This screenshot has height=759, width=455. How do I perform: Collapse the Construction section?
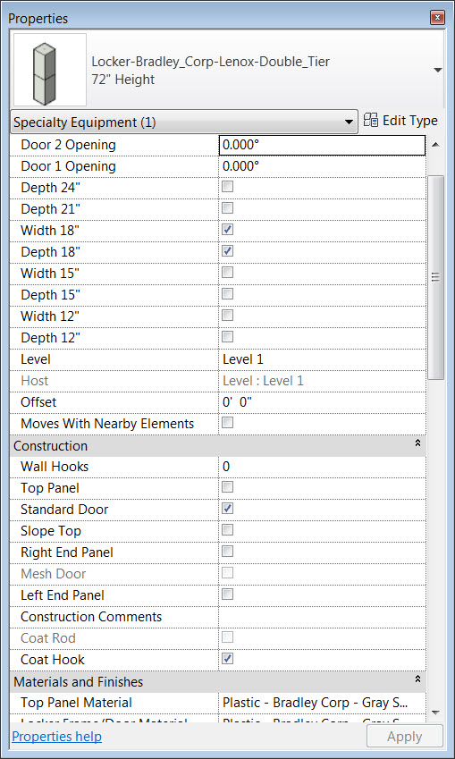(417, 443)
